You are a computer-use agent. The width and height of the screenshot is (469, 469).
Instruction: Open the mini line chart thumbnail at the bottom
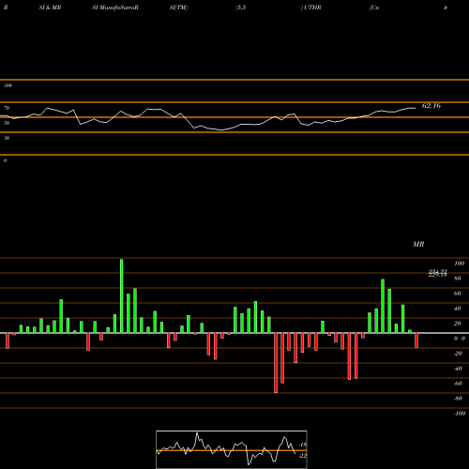point(232,449)
